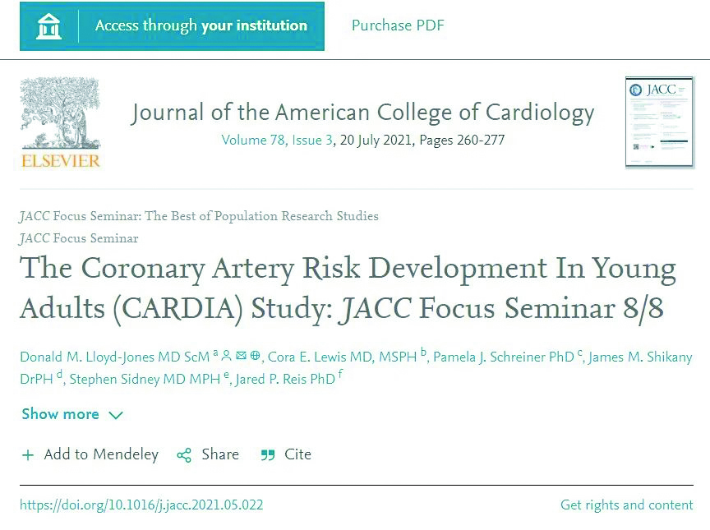Open the JACC journal cover thumbnail
Image resolution: width=710 pixels, height=530 pixels.
coord(659,122)
